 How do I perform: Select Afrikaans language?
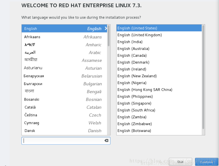click(x=64, y=37)
